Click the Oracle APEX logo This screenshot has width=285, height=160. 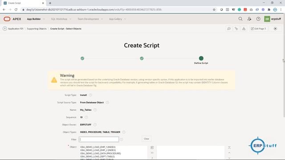point(12,19)
